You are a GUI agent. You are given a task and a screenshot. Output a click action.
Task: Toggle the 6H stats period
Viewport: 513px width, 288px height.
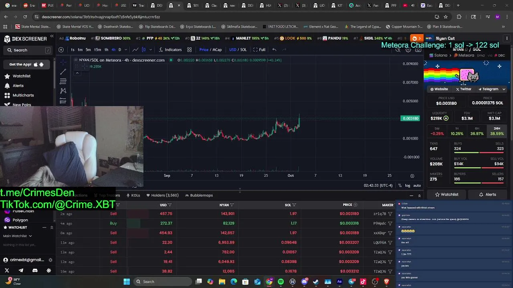point(477,131)
